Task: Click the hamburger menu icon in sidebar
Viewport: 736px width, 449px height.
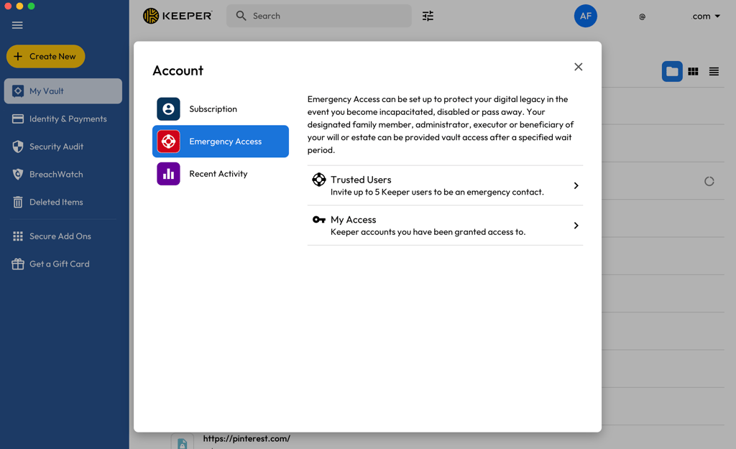Action: [x=17, y=25]
